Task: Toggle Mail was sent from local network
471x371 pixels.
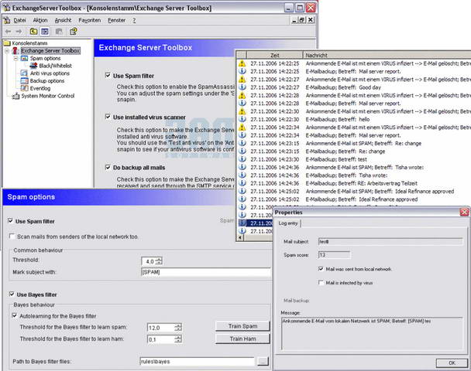Action: point(321,269)
